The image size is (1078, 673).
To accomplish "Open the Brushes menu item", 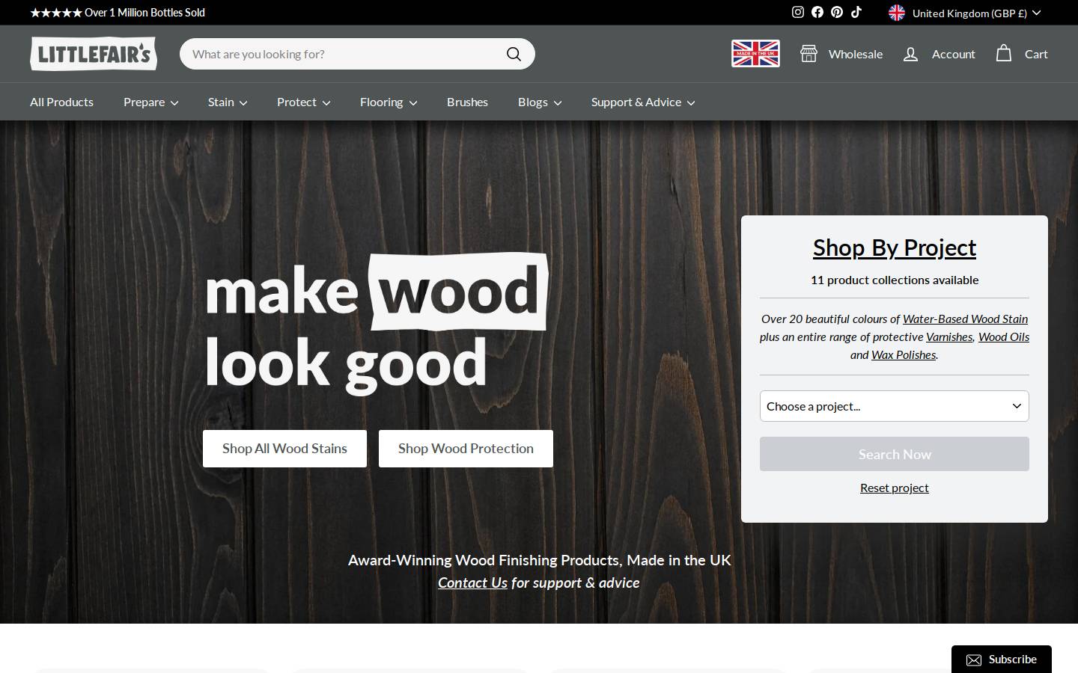I will pyautogui.click(x=467, y=102).
